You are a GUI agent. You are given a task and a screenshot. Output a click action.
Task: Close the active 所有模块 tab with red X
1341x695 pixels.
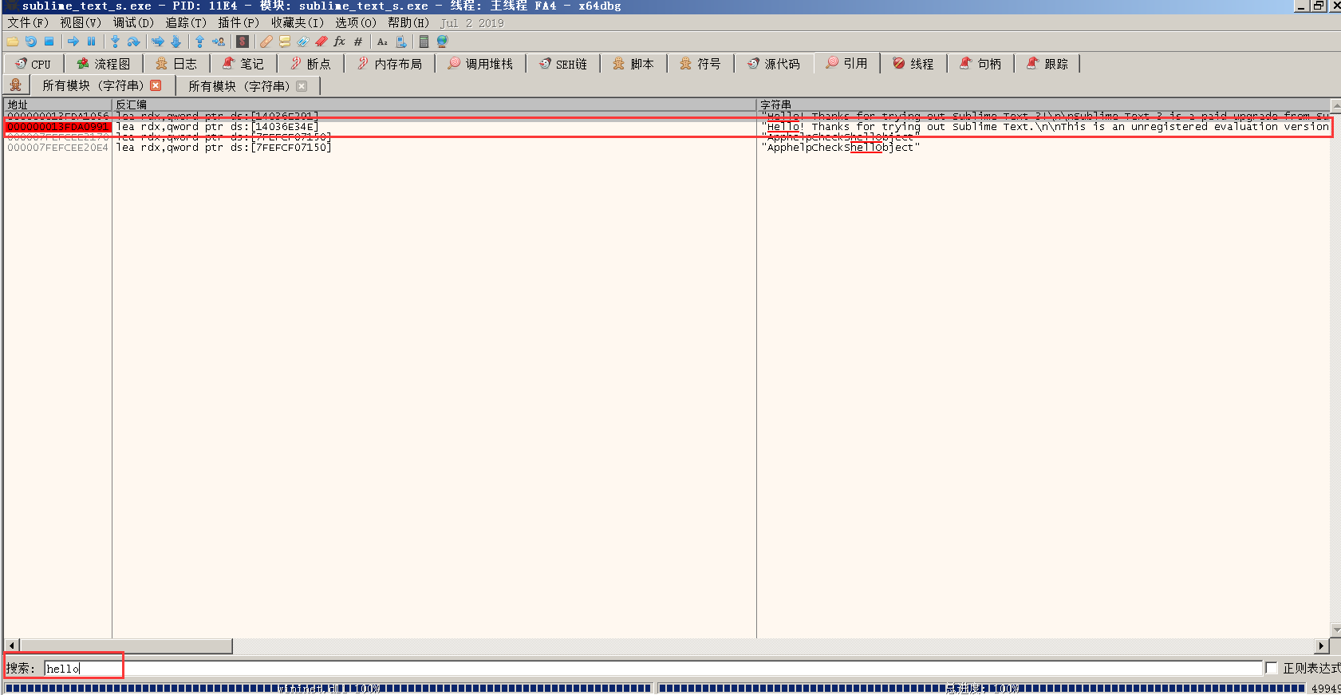156,85
